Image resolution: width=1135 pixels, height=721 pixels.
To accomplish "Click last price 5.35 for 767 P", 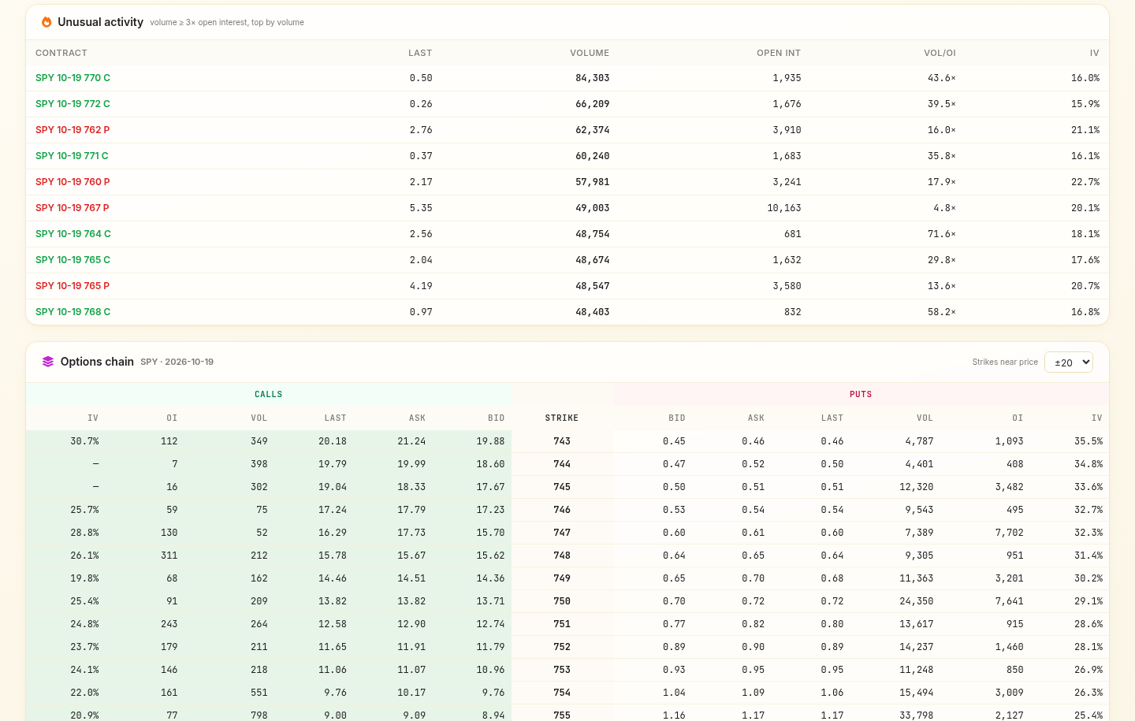I will pyautogui.click(x=421, y=208).
